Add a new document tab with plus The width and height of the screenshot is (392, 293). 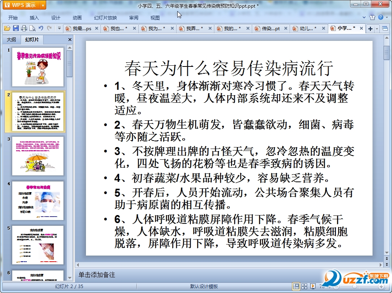[x=370, y=29]
